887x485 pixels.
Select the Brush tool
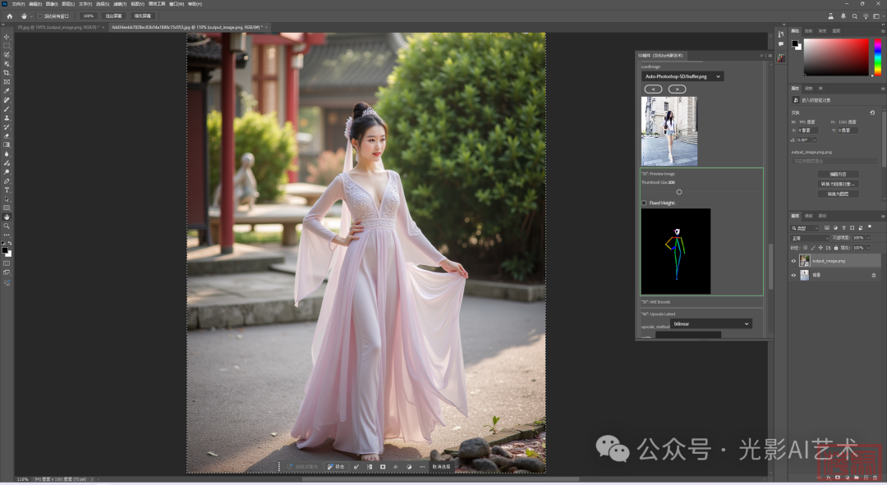[x=7, y=109]
